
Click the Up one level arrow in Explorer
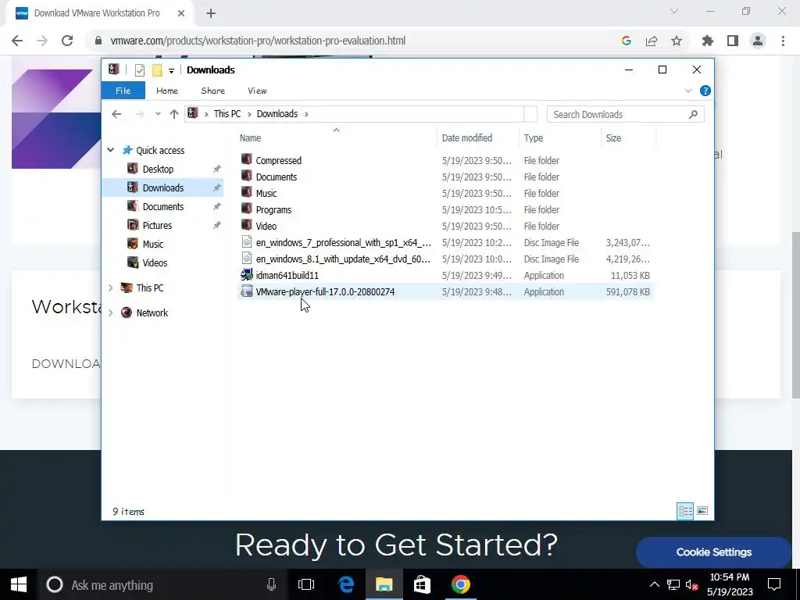[x=174, y=114]
